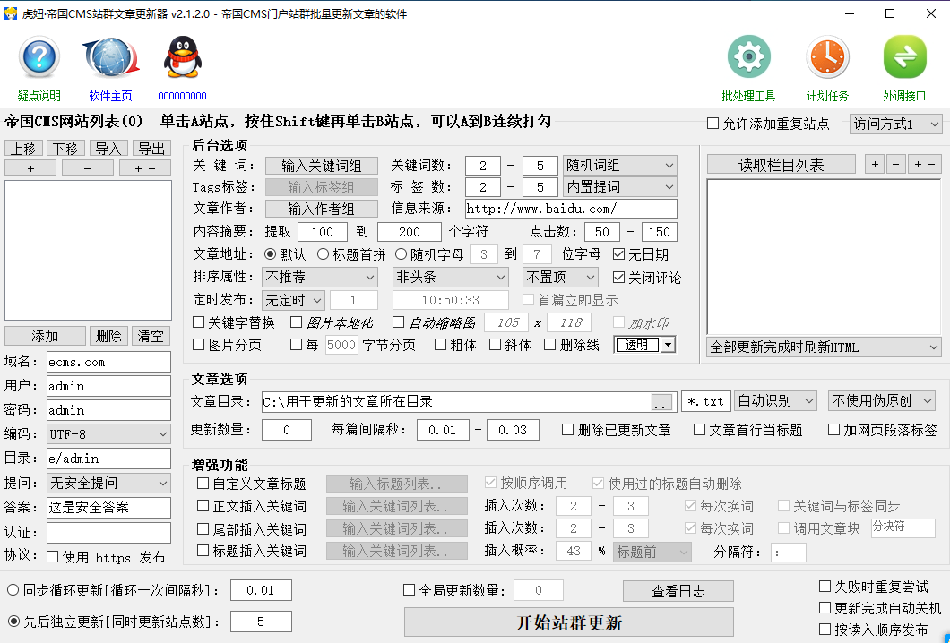950x643 pixels.
Task: Open the UTF-8 encoding dropdown
Action: tap(108, 434)
